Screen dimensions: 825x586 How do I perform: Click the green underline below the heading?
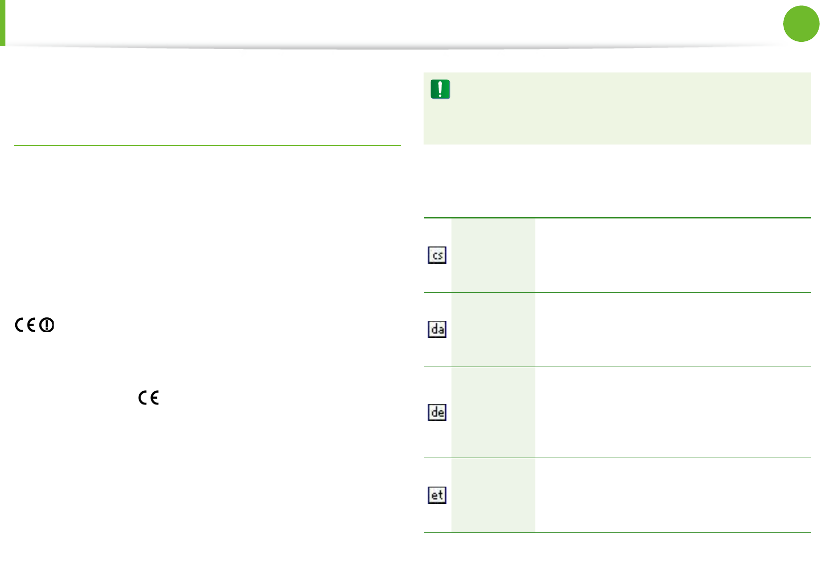tap(207, 146)
